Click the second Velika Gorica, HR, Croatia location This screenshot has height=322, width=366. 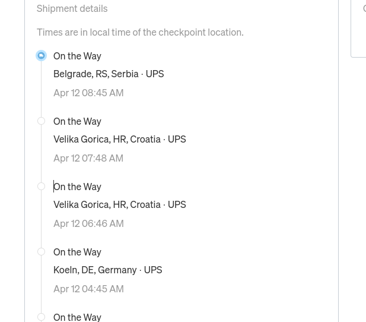119,204
